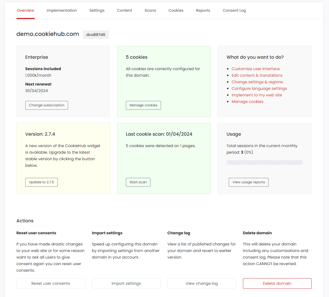The width and height of the screenshot is (329, 297).
Task: Go to the Content tab
Action: (124, 11)
